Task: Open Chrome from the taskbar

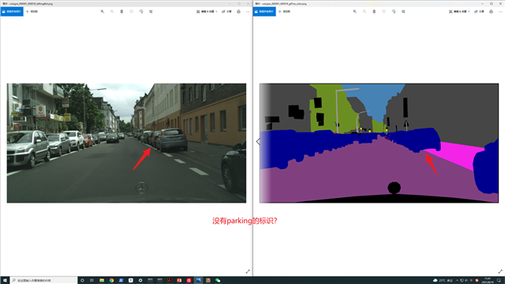Action: [x=111, y=281]
